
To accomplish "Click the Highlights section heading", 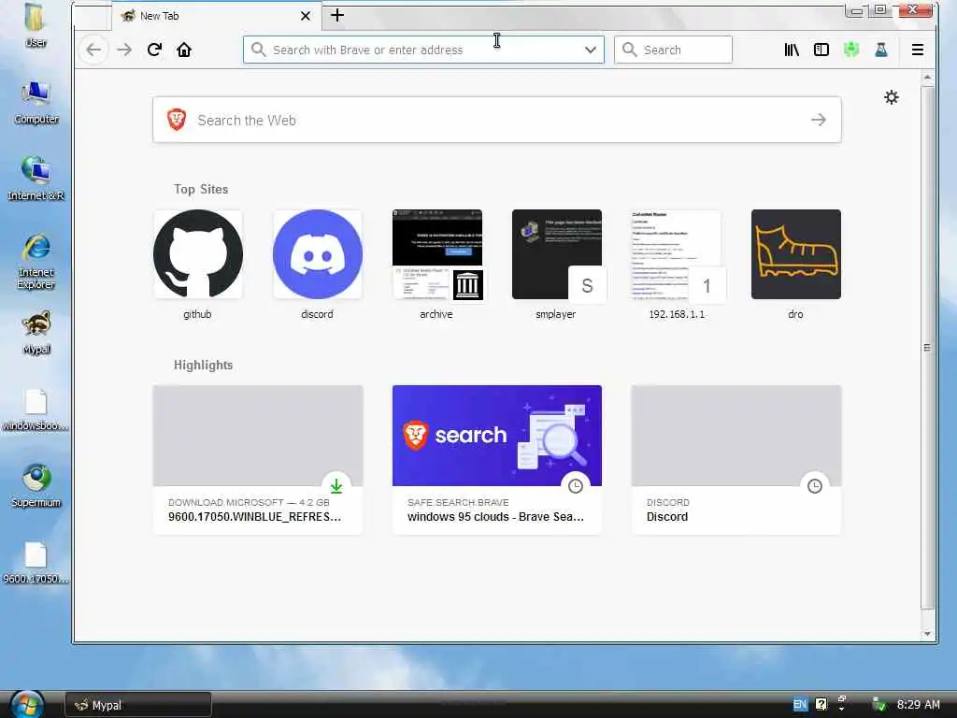I will click(203, 366).
